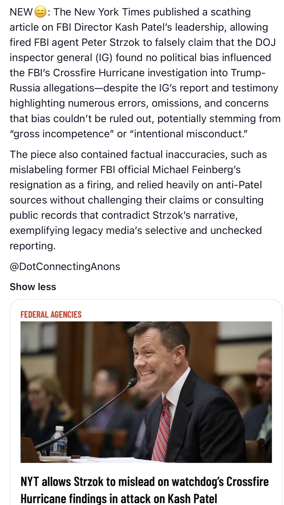Open the NYT allows Strzok headline link
The image size is (284, 505).
144,490
